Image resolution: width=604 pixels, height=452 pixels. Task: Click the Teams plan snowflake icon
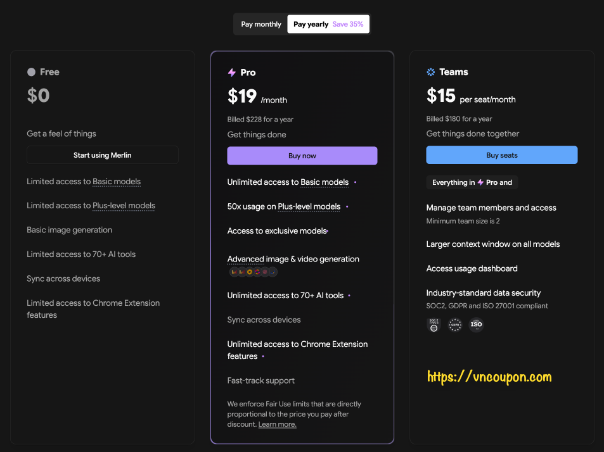pos(430,72)
